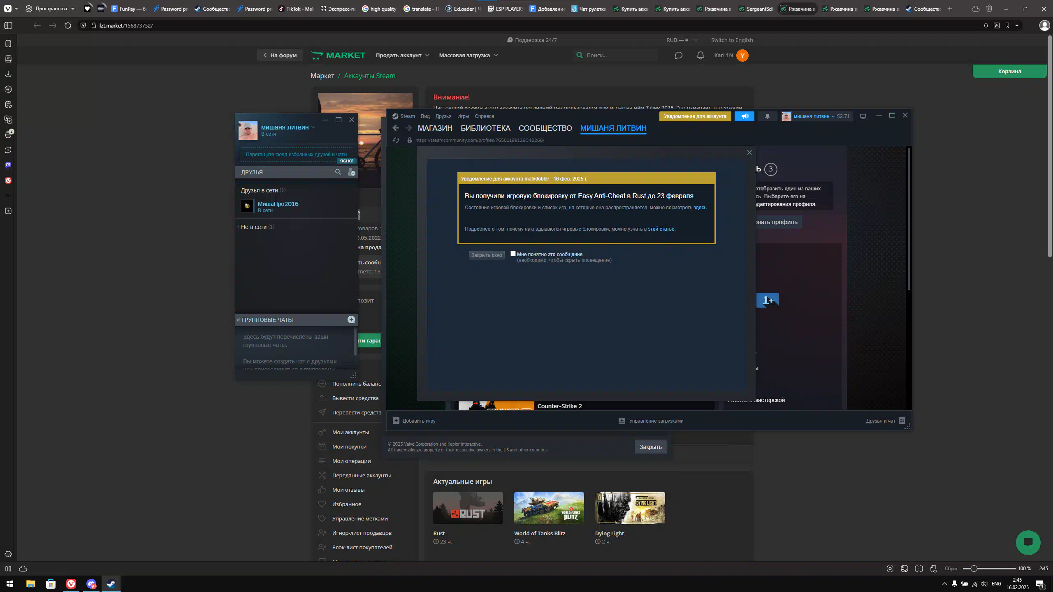1053x592 pixels.
Task: Open Vivaldi translate panel icon
Action: [8, 120]
